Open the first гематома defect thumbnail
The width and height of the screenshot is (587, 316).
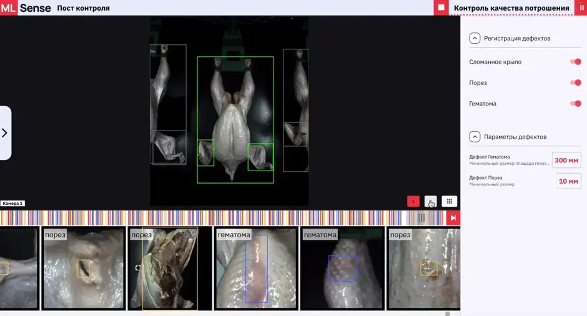point(257,268)
